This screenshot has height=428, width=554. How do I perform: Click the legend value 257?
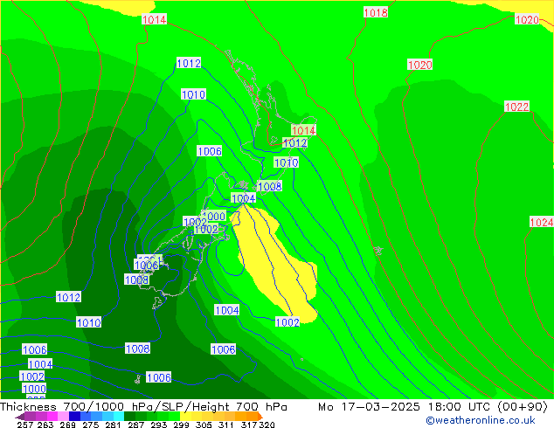tap(25, 425)
